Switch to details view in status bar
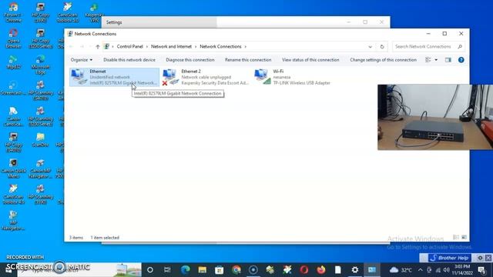Viewport: 493px width, 277px height. coord(455,238)
